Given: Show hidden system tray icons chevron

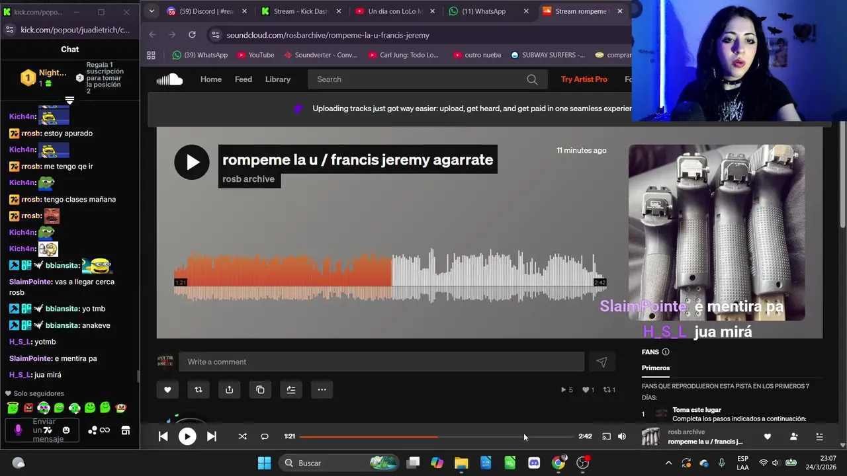Looking at the screenshot, I should (x=668, y=463).
